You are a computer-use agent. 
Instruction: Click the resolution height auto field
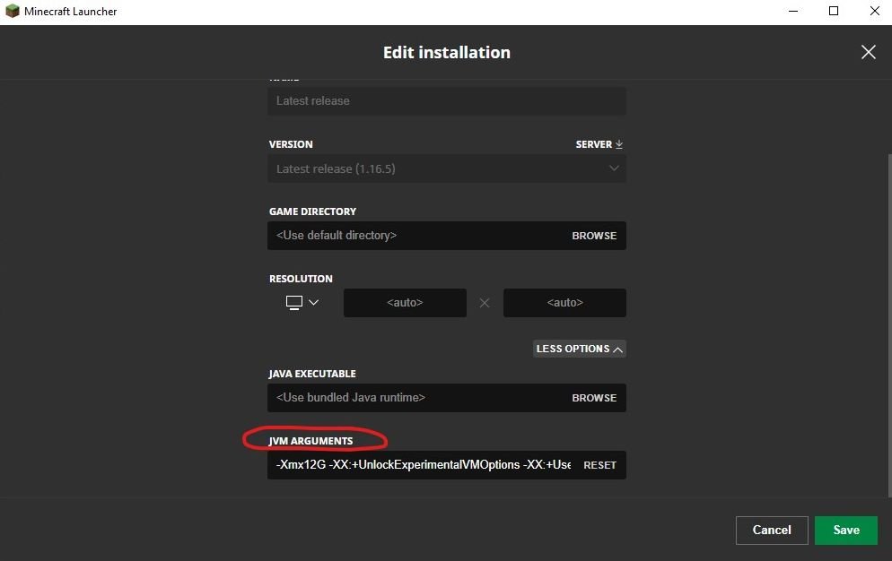click(564, 302)
